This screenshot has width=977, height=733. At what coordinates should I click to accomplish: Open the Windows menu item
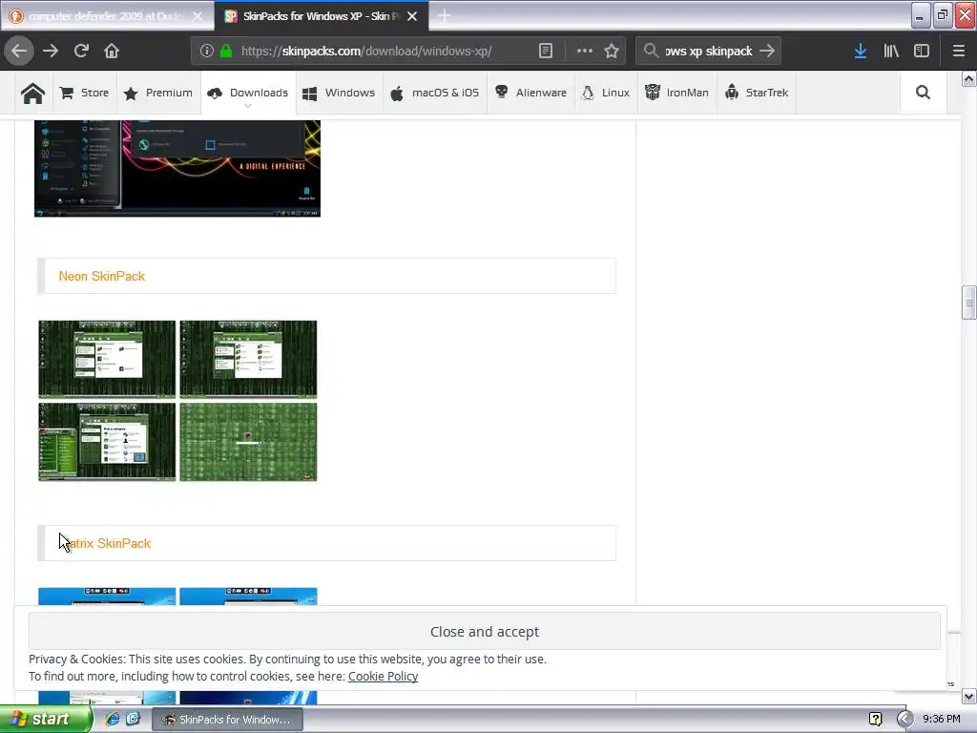point(339,93)
